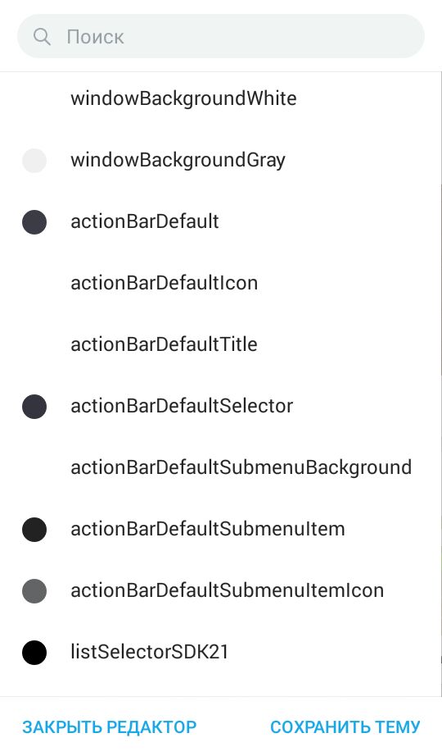Tap the gray swatch for actionBarDefaultSubmenuItemIcon
The height and width of the screenshot is (756, 442).
tap(34, 591)
